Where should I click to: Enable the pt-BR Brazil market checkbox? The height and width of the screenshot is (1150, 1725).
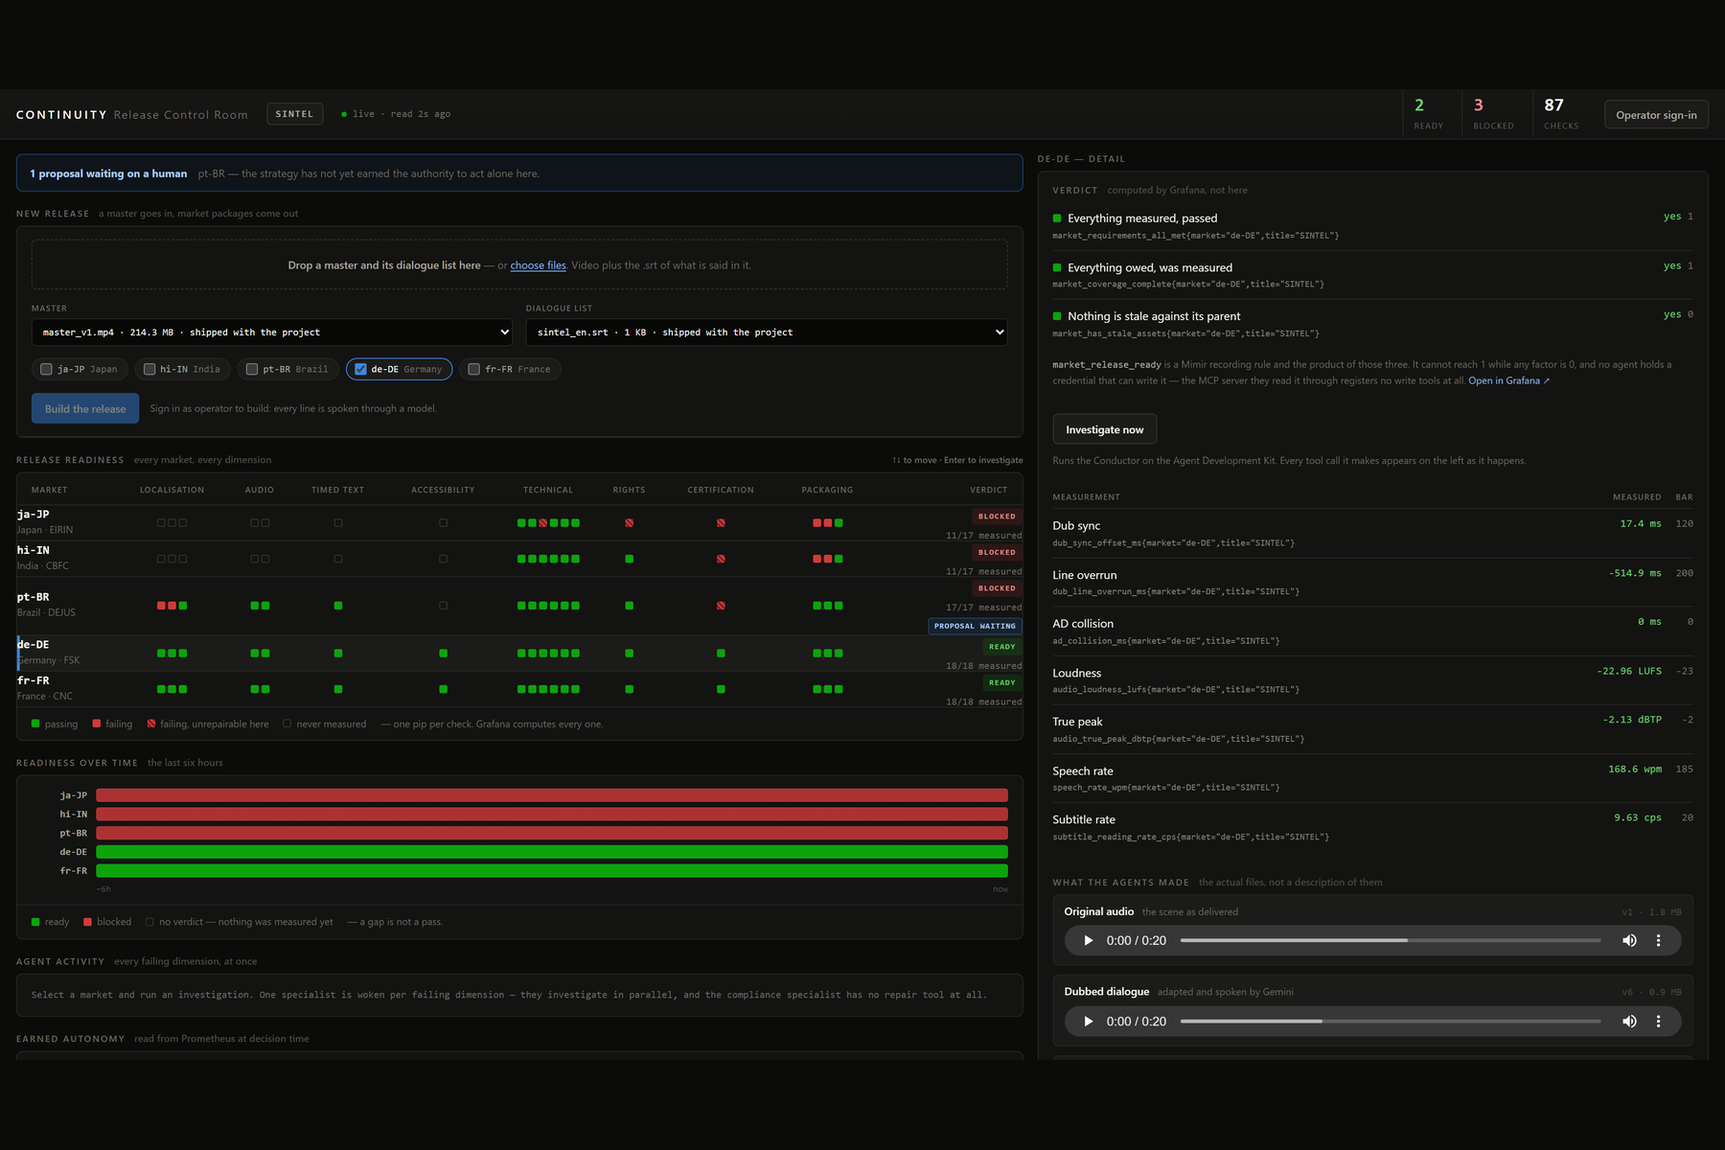(252, 369)
